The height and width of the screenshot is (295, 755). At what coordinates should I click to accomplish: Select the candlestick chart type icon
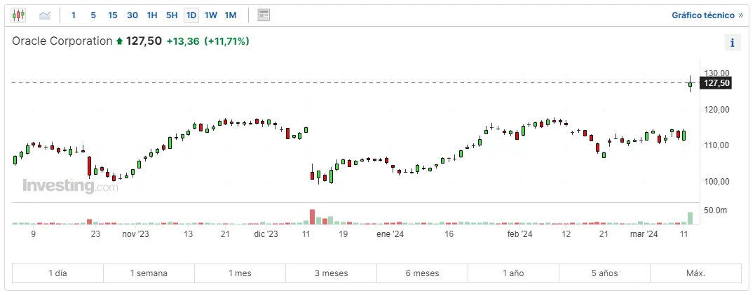point(18,15)
